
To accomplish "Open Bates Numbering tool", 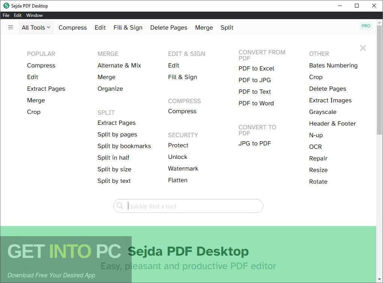I will 333,66.
